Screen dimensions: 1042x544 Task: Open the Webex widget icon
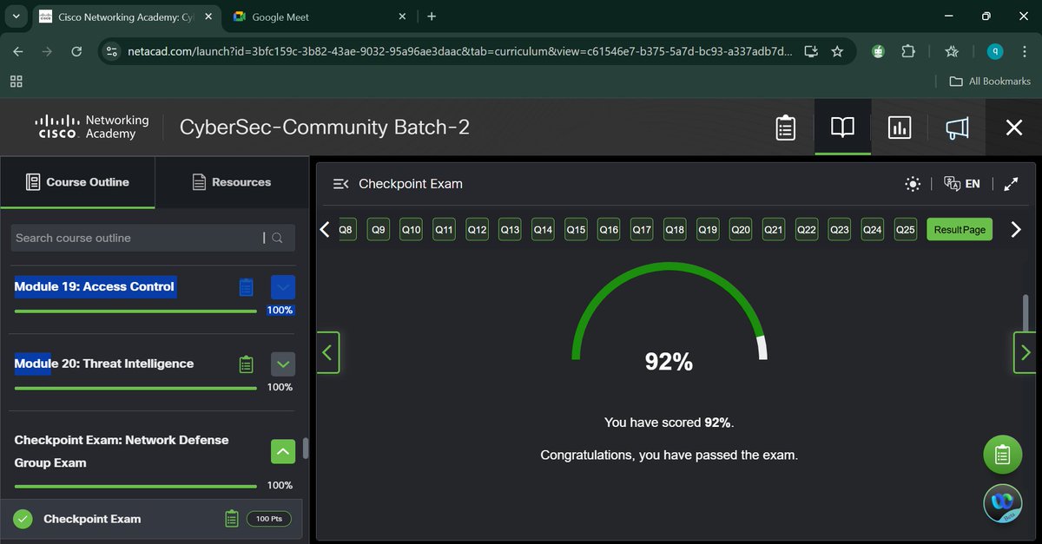click(x=1002, y=502)
